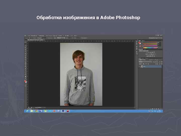The width and height of the screenshot is (181, 136).
Task: Select the Zoom tool
Action: pos(25,79)
